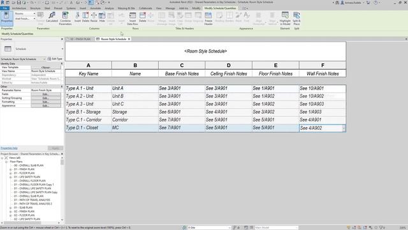Click Insert Data Row icon
The height and width of the screenshot is (230, 408).
click(133, 19)
